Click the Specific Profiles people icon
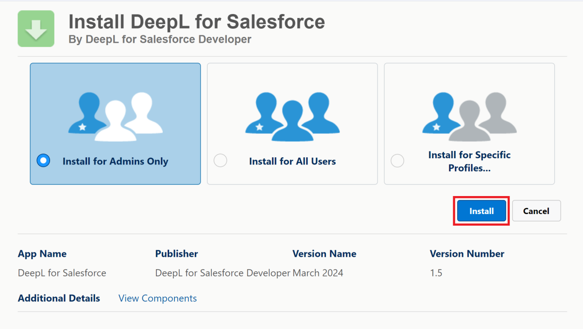This screenshot has width=583, height=329. pyautogui.click(x=469, y=116)
